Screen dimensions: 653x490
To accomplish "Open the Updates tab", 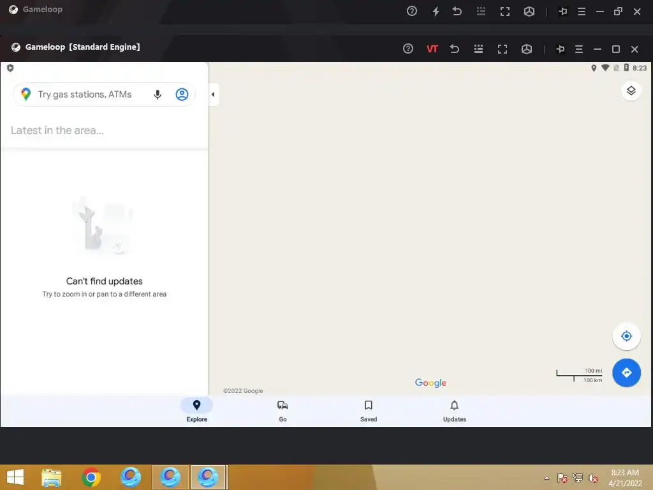I will tap(454, 410).
